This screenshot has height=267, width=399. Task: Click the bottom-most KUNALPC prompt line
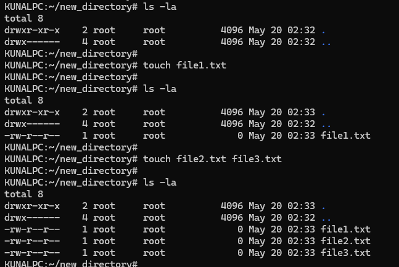click(71, 263)
